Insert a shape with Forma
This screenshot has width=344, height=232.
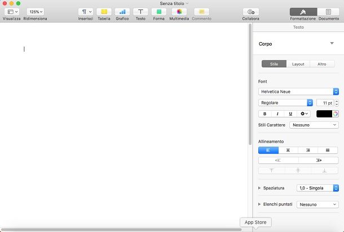click(x=159, y=12)
